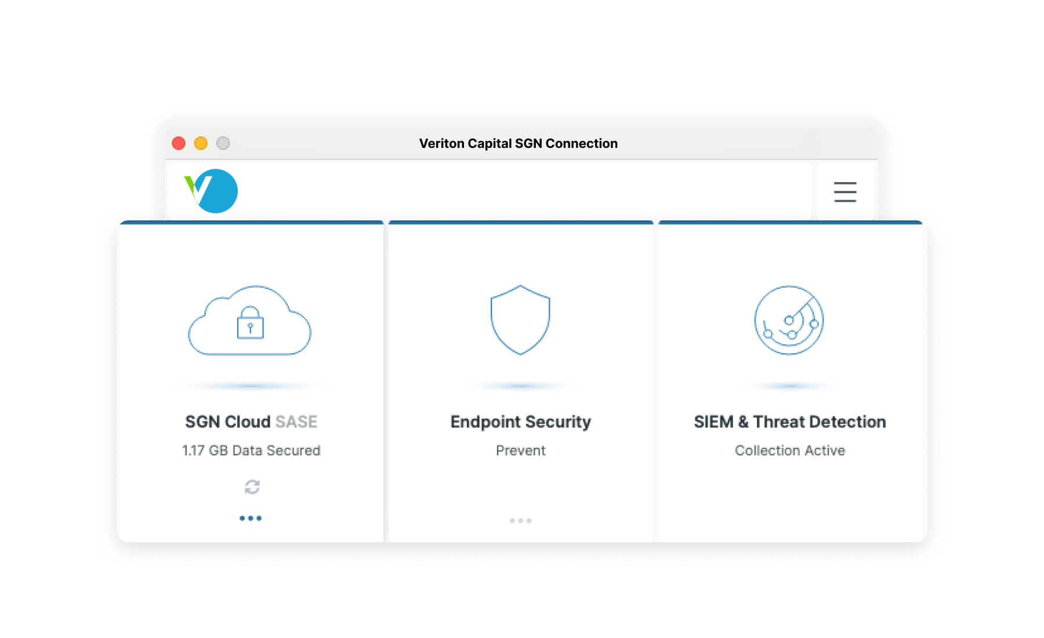The height and width of the screenshot is (638, 1044).
Task: Select the SGN Cloud SASE tab
Action: pos(251,422)
